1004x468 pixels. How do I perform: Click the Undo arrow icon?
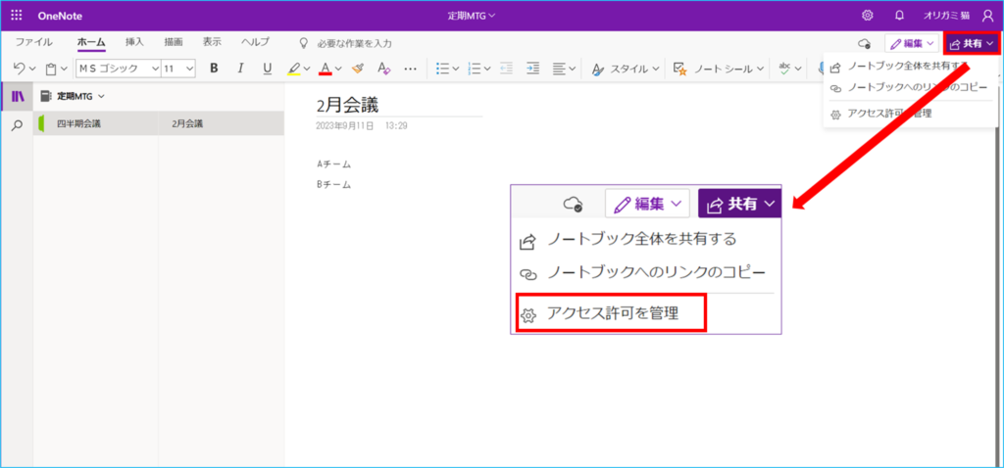click(21, 69)
